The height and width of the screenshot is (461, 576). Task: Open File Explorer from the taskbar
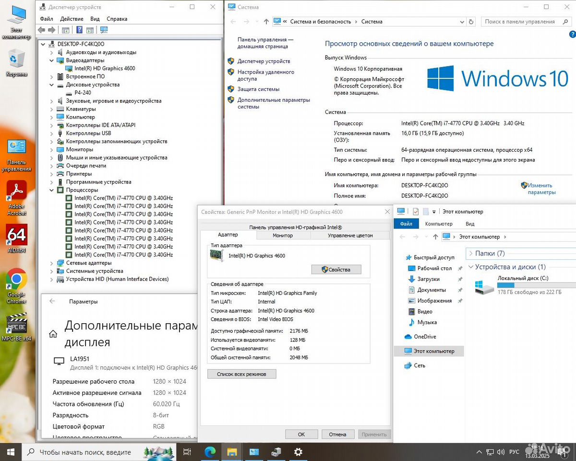pos(232,452)
